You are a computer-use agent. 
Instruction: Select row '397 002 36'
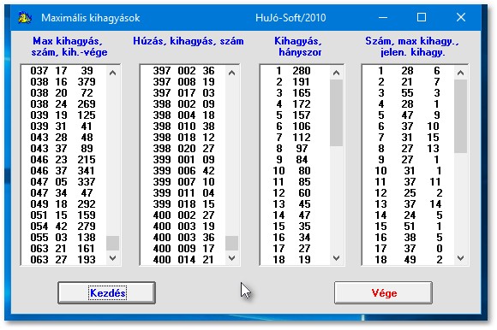tap(183, 70)
